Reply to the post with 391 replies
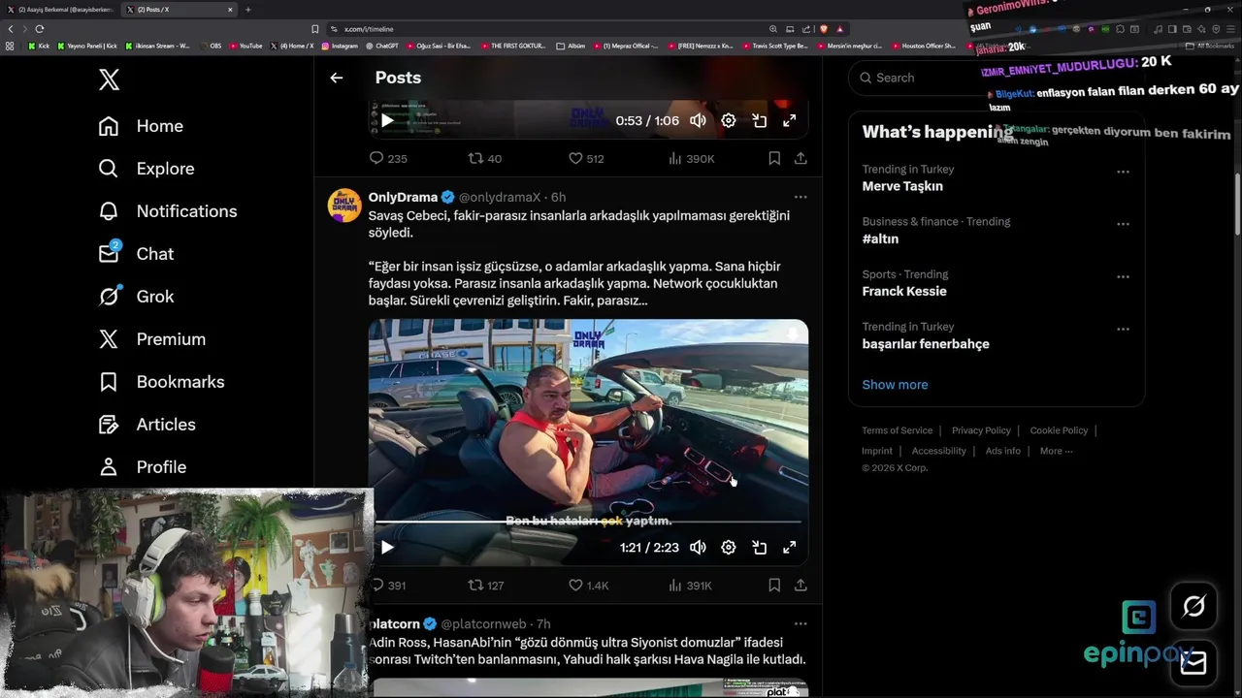 pos(387,586)
